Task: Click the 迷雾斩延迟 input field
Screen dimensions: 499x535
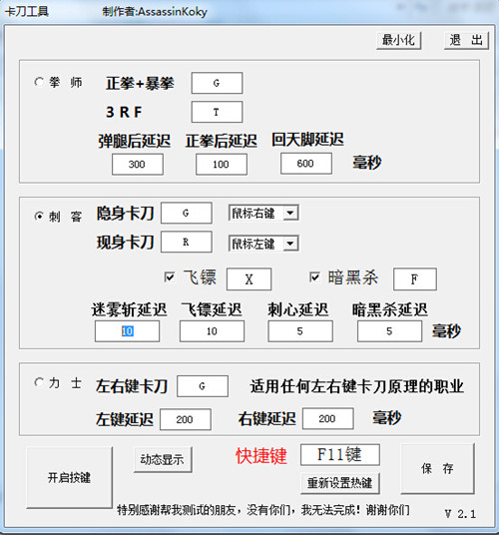Action: pos(127,331)
